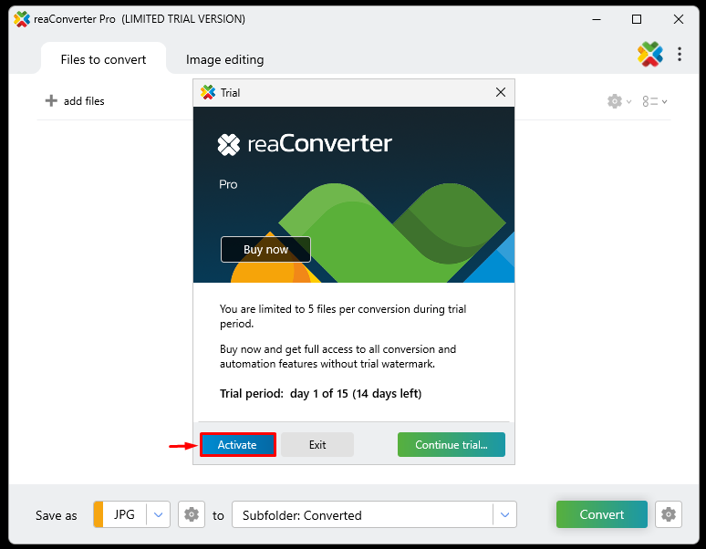Click the reaConverter icon in the title bar
Image resolution: width=706 pixels, height=549 pixels.
tap(22, 19)
